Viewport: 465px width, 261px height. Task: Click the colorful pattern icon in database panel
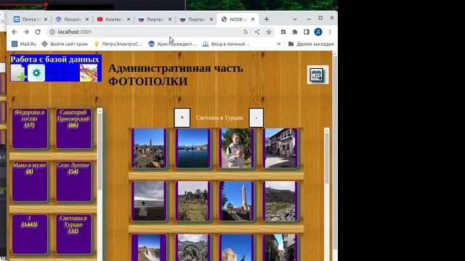pos(89,72)
